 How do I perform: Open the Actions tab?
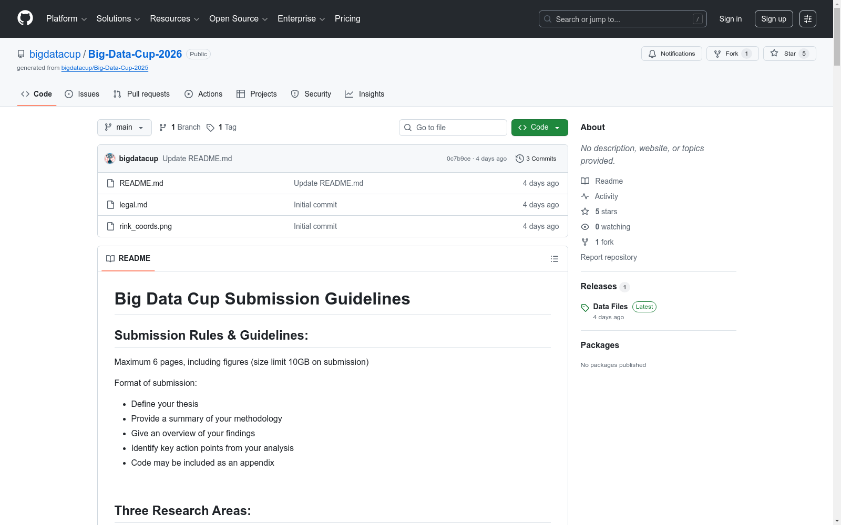coord(203,94)
